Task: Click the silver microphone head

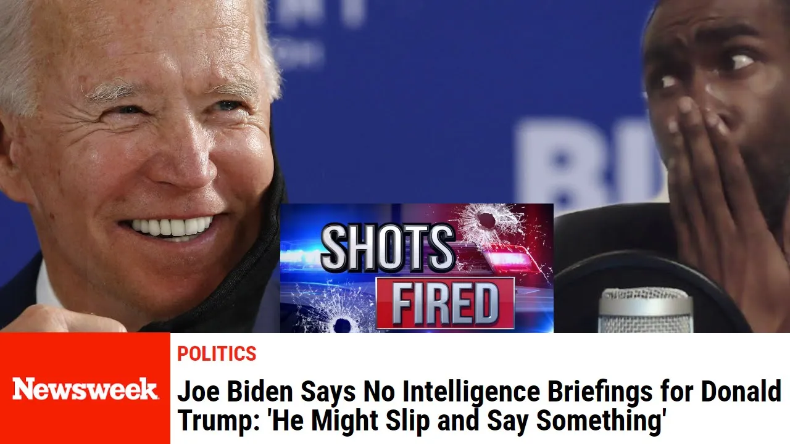Action: point(645,310)
